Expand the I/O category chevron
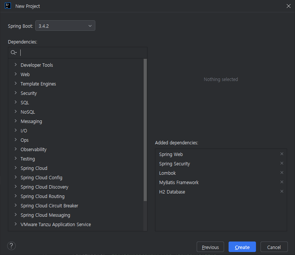Viewport: 295px width, 255px height. (x=16, y=130)
